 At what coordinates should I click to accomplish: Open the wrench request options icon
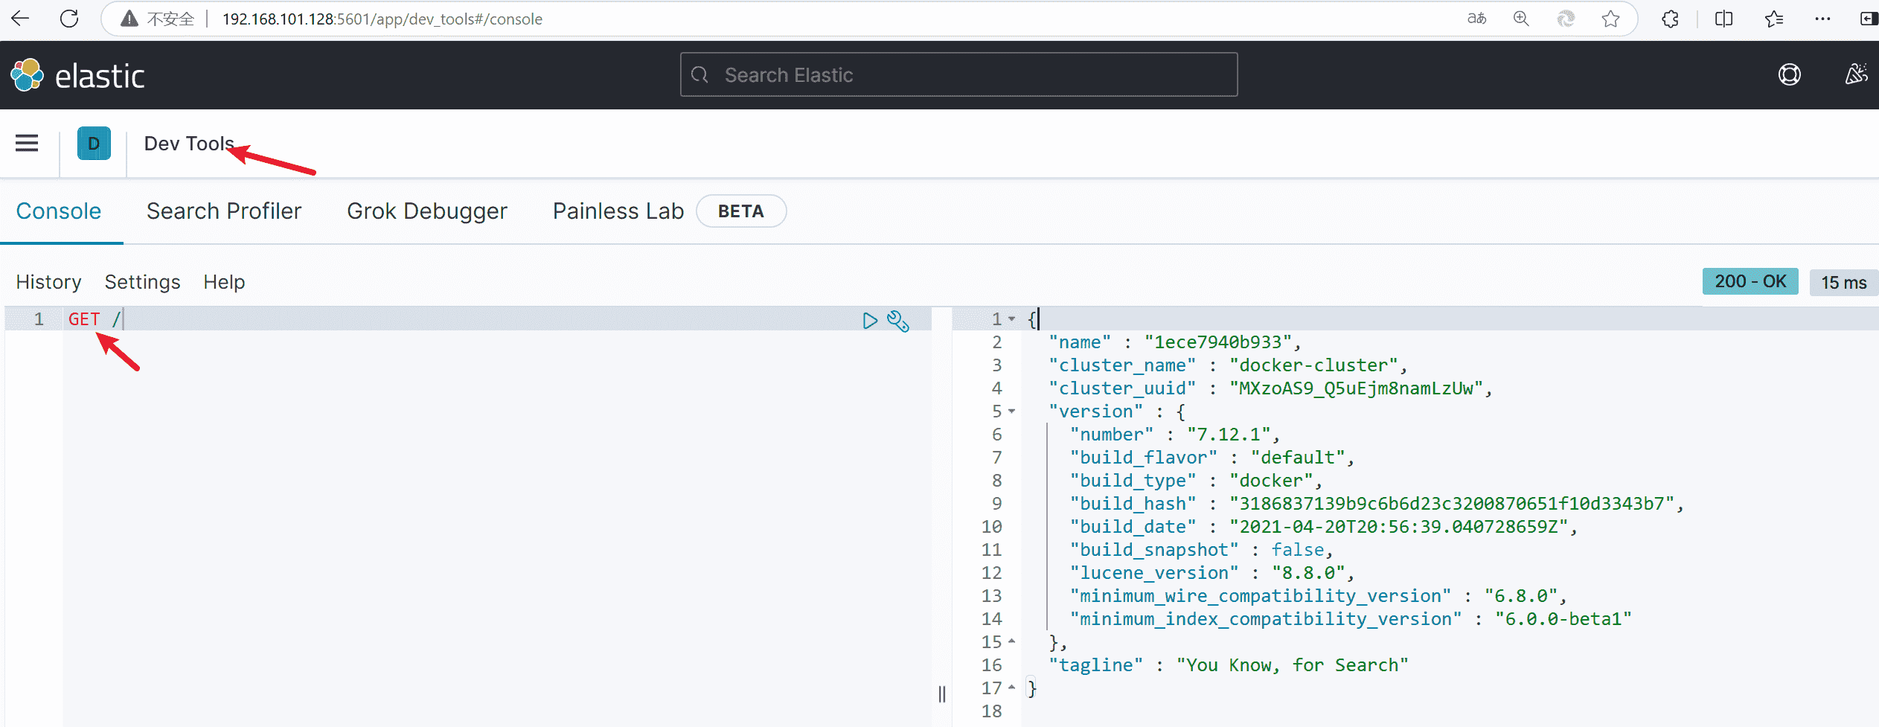(x=898, y=321)
